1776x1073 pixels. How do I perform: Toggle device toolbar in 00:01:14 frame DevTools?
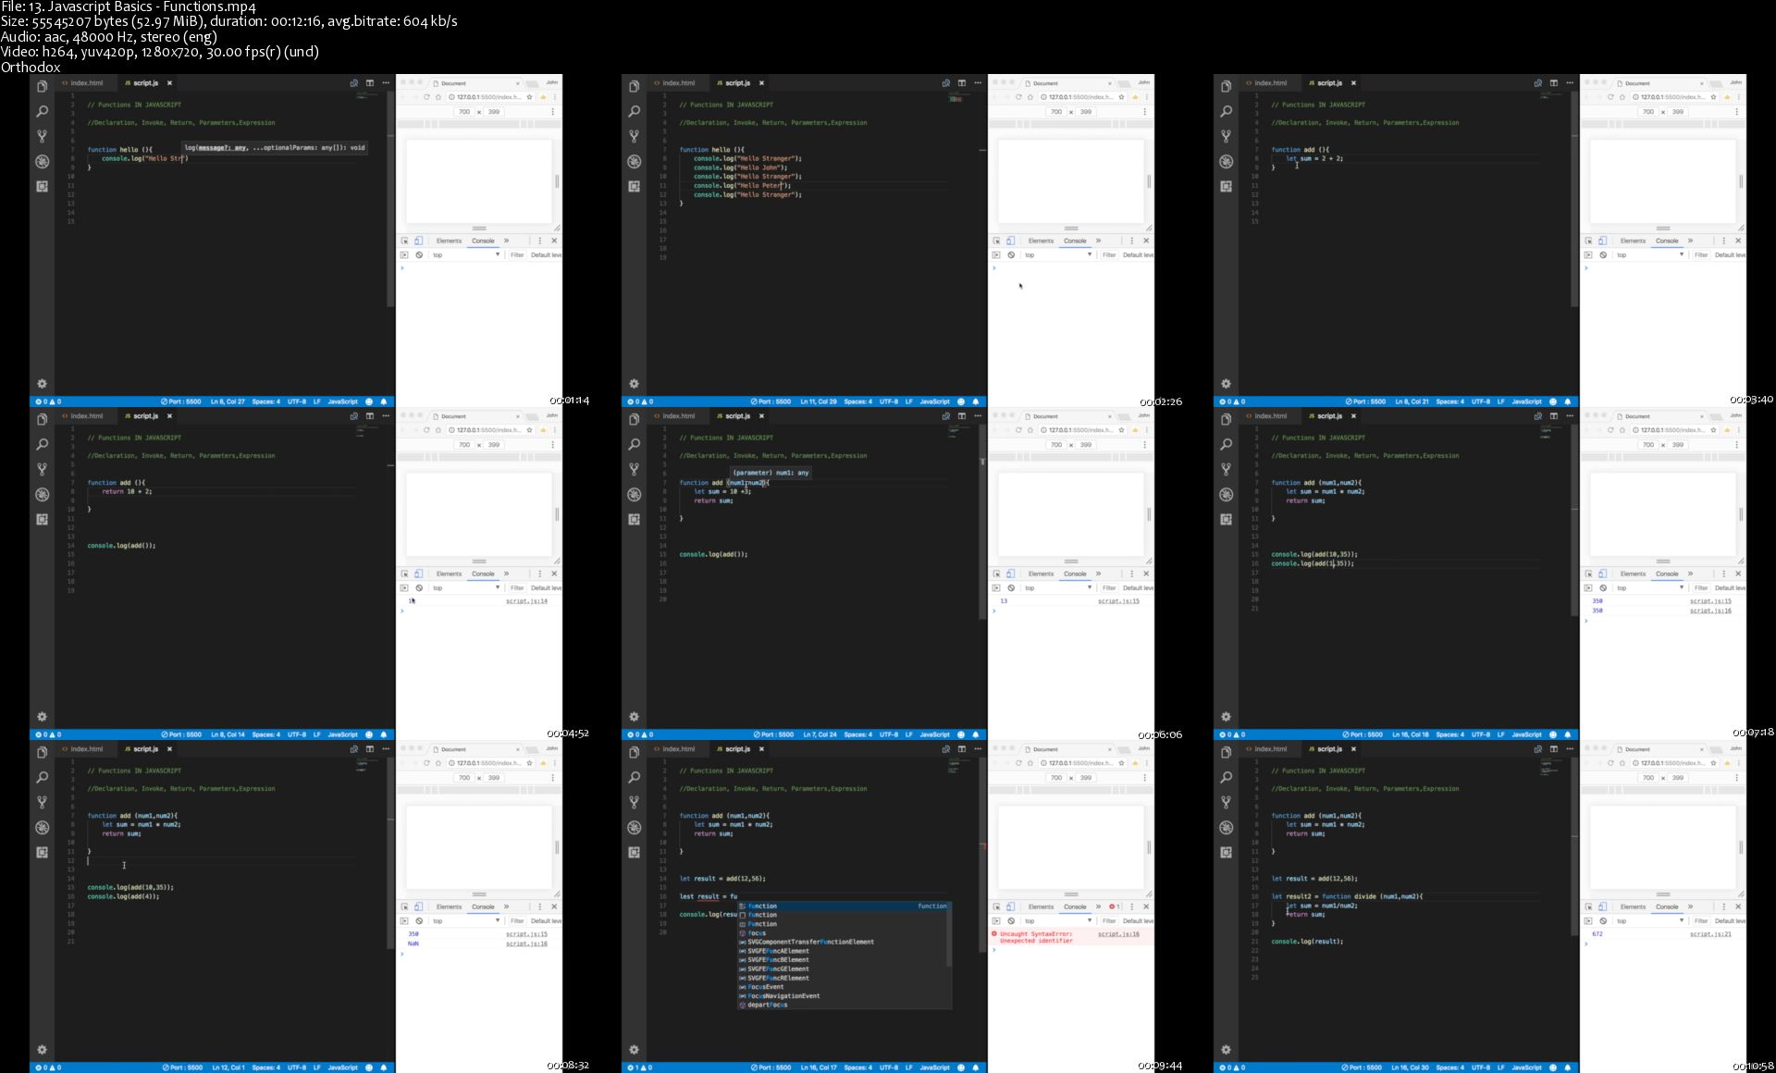point(418,240)
